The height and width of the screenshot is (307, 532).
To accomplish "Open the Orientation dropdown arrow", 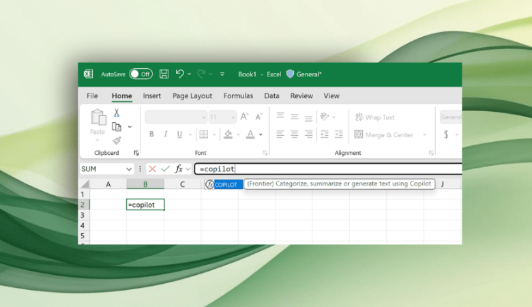I will (x=334, y=117).
